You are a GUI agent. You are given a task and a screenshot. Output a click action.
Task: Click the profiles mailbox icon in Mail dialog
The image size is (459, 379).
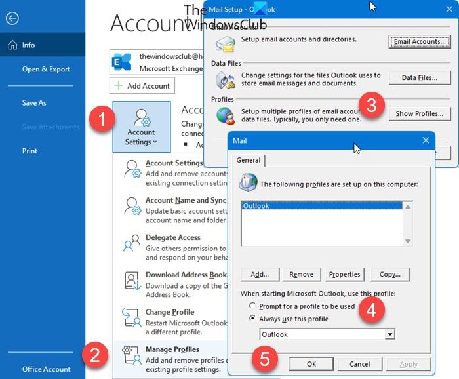[x=249, y=182]
